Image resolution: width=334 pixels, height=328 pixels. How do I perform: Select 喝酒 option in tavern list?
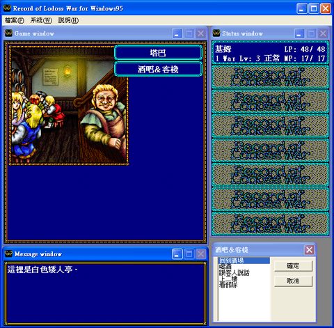[225, 267]
